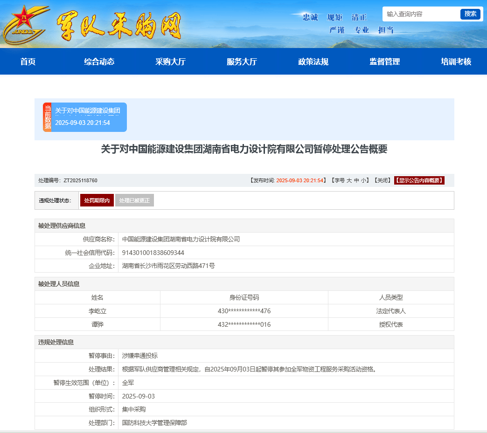Click the ID number 432************016
The image size is (487, 433).
(x=244, y=324)
